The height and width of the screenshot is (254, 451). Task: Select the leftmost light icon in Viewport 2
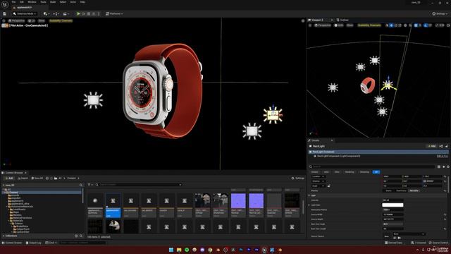tap(333, 87)
